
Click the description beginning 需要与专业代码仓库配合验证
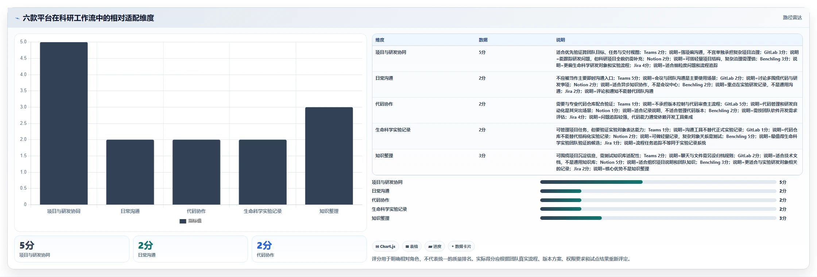(677, 111)
